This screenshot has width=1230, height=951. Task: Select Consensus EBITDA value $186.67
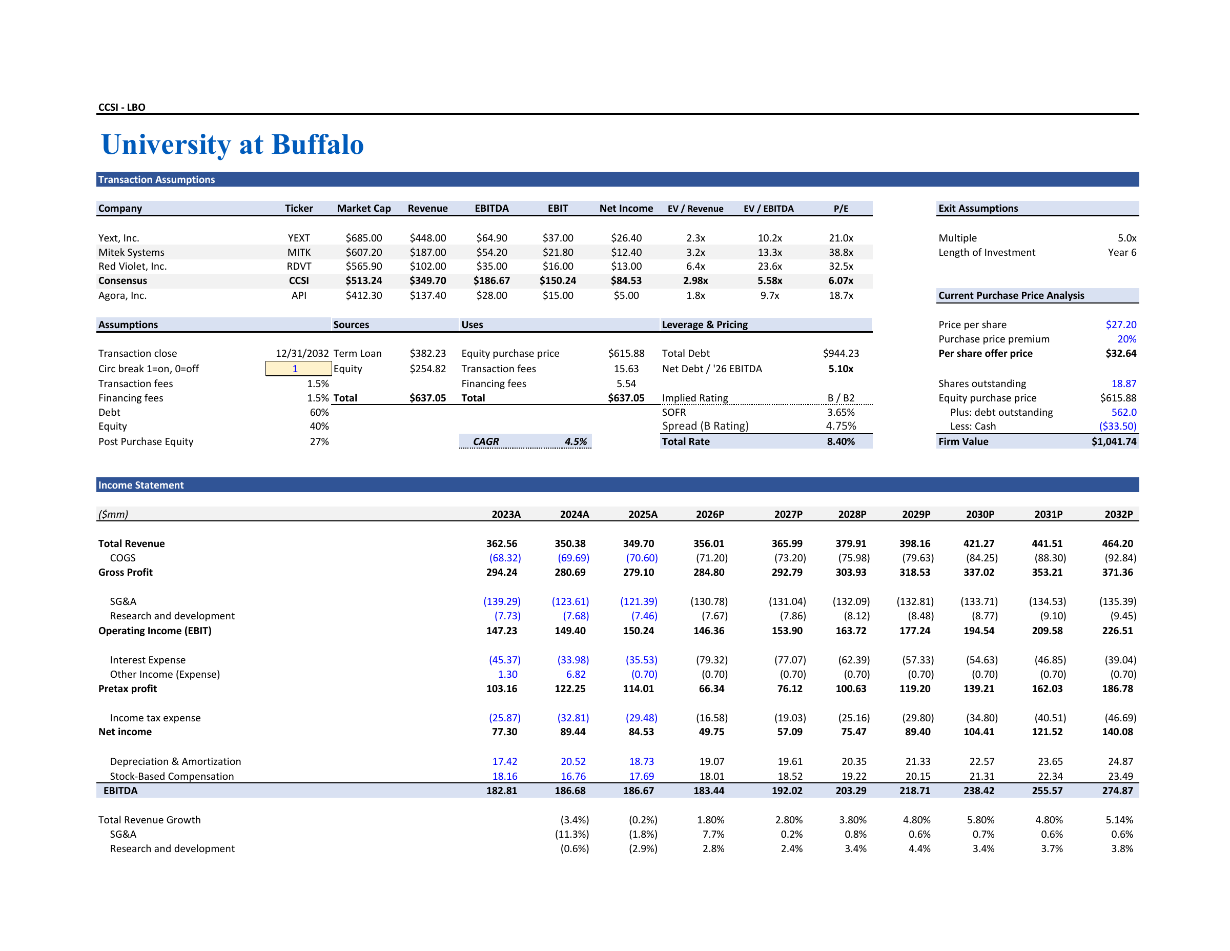[x=491, y=280]
